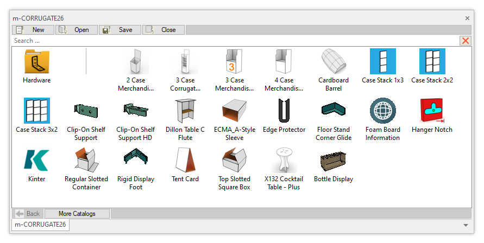Click the Open toolbar button
484x243 pixels.
pyautogui.click(x=77, y=30)
